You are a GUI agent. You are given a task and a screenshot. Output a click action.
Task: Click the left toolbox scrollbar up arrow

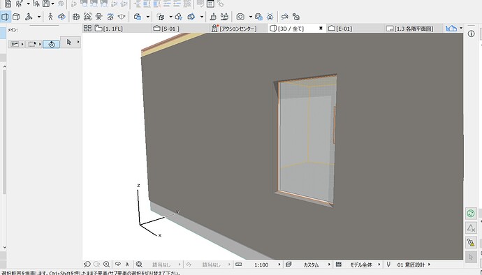click(4, 66)
